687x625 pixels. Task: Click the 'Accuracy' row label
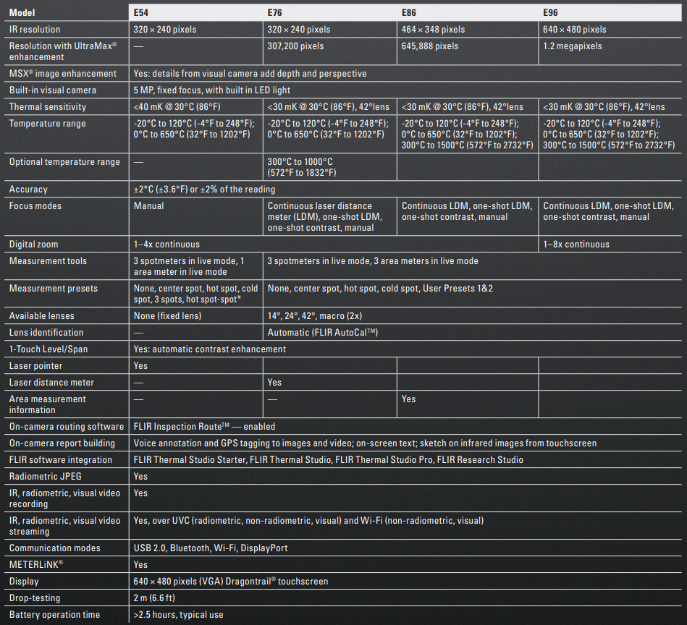tap(28, 189)
